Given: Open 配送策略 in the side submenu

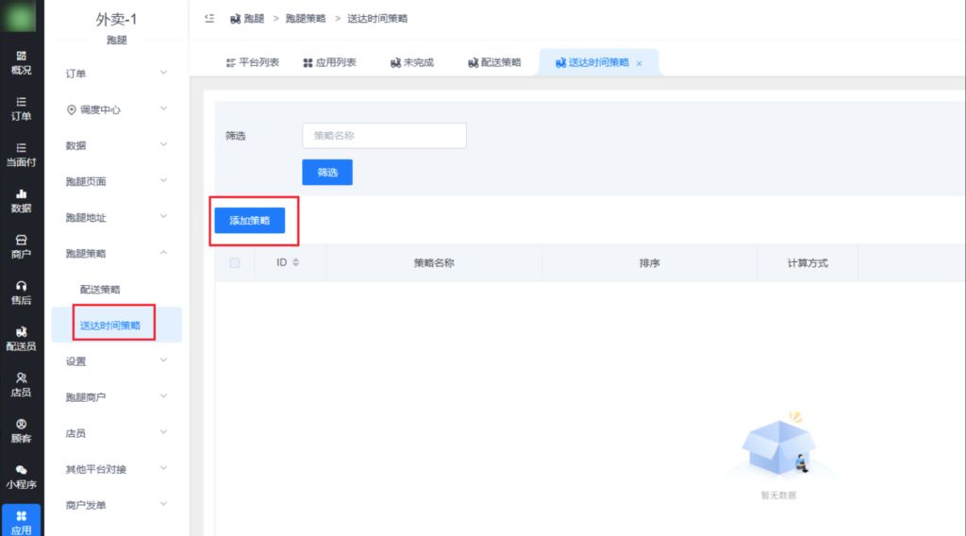Looking at the screenshot, I should (x=100, y=289).
